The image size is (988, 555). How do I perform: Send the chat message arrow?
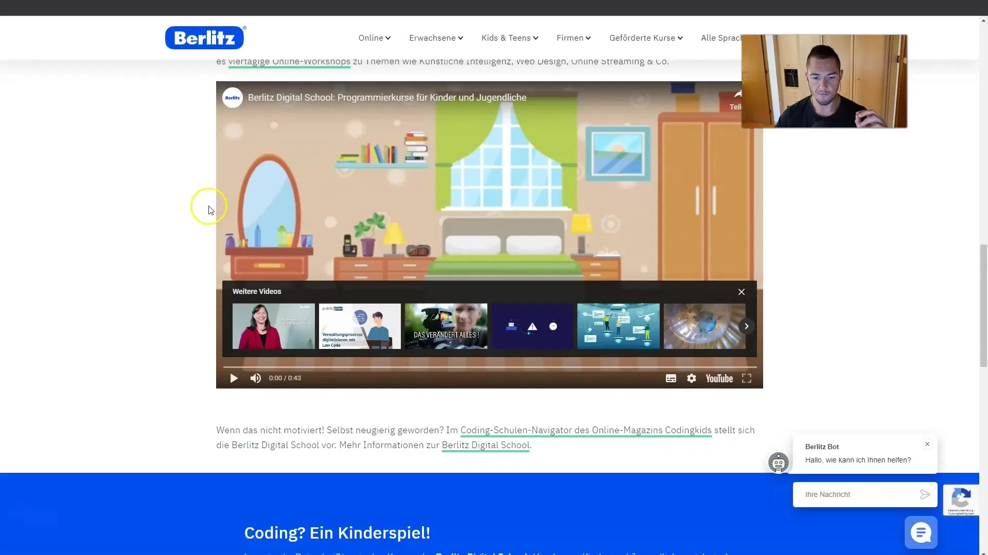pyautogui.click(x=925, y=494)
